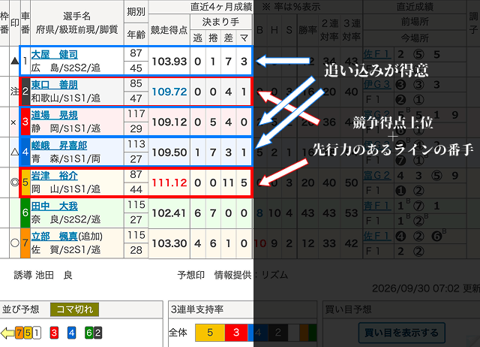480x347 pixels.
Task: Click score 102.41
Action: 169,213
